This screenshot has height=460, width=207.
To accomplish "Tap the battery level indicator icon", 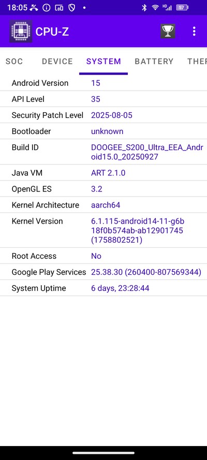I will coord(182,8).
